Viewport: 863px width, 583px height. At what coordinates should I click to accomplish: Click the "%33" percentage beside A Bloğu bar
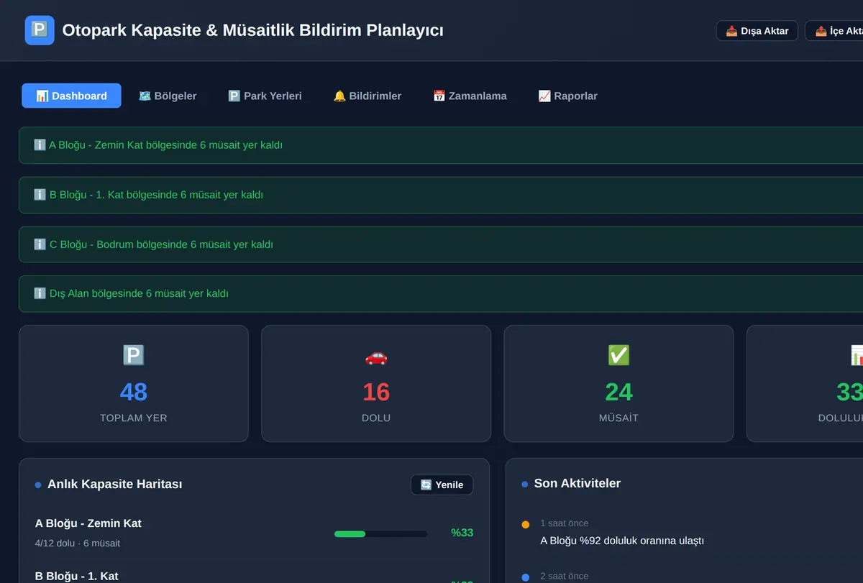(462, 533)
